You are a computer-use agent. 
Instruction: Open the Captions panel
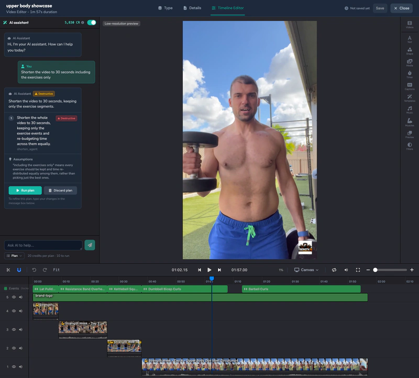[410, 86]
